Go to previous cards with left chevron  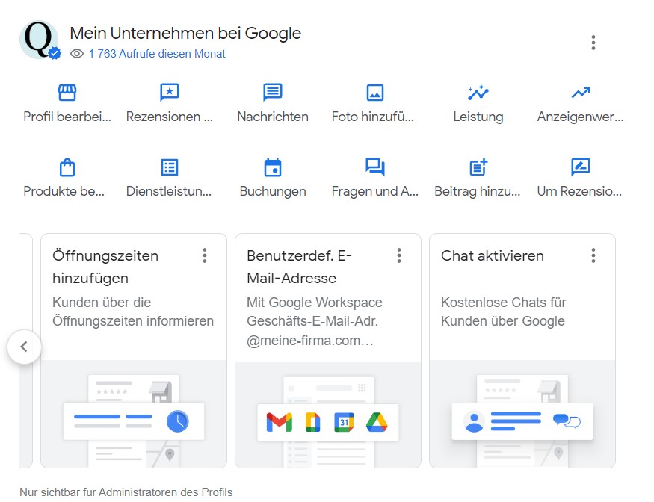[x=24, y=347]
